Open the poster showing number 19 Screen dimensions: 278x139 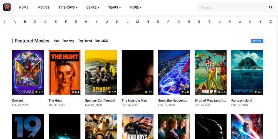tap(28, 126)
